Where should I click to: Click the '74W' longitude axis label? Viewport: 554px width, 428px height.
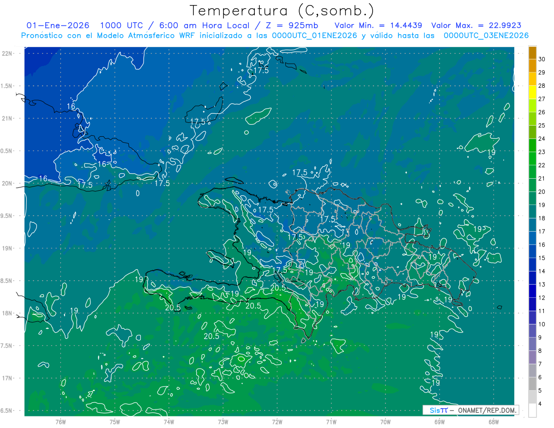point(169,422)
